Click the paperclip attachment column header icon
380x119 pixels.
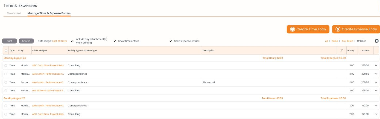pyautogui.click(x=341, y=50)
